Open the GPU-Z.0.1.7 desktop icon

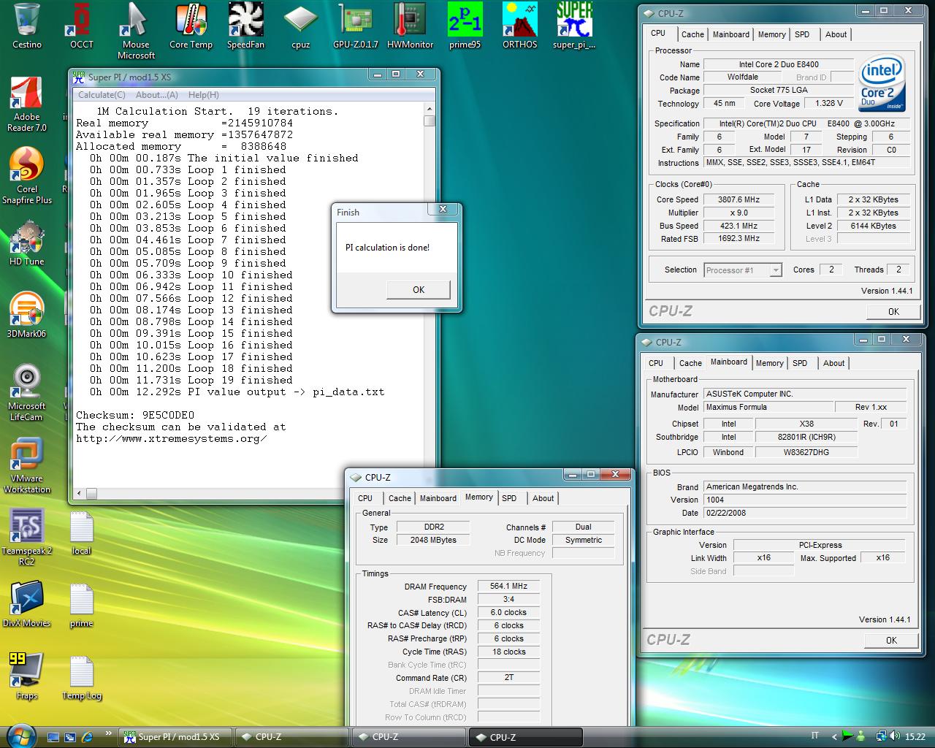(x=356, y=26)
